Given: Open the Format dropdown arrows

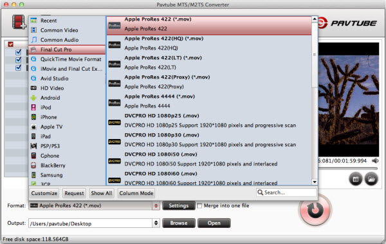Looking at the screenshot, I should (156, 205).
